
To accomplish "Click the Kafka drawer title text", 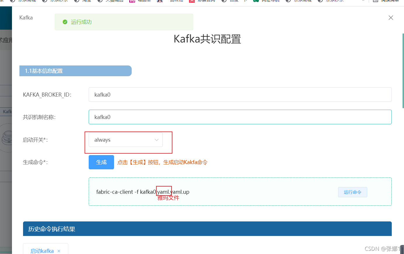I will click(26, 18).
